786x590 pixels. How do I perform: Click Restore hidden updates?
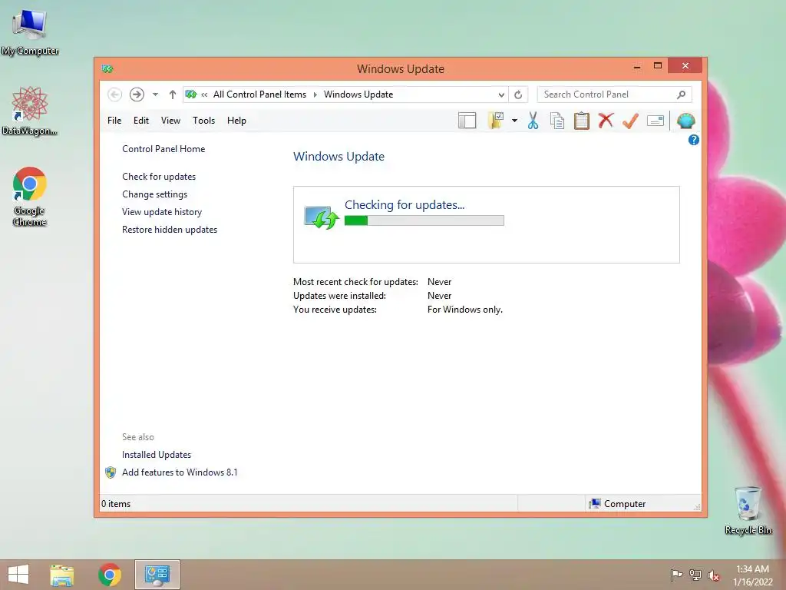170,229
